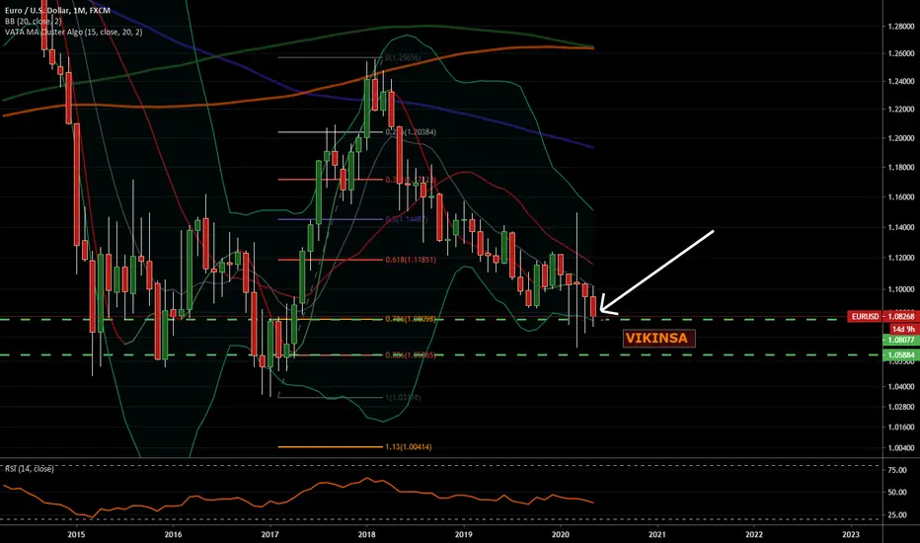This screenshot has width=920, height=543.
Task: Select the 0(1.25656) Fibonacci level label
Action: coord(403,57)
